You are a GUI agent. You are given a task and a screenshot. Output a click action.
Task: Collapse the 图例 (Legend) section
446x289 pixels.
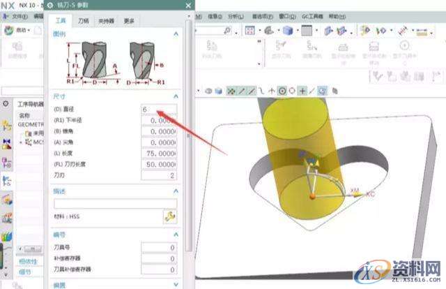(176, 33)
